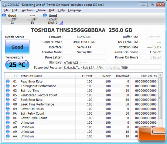Open the Help menu
Viewport: 167px width, 144px height.
61,10
